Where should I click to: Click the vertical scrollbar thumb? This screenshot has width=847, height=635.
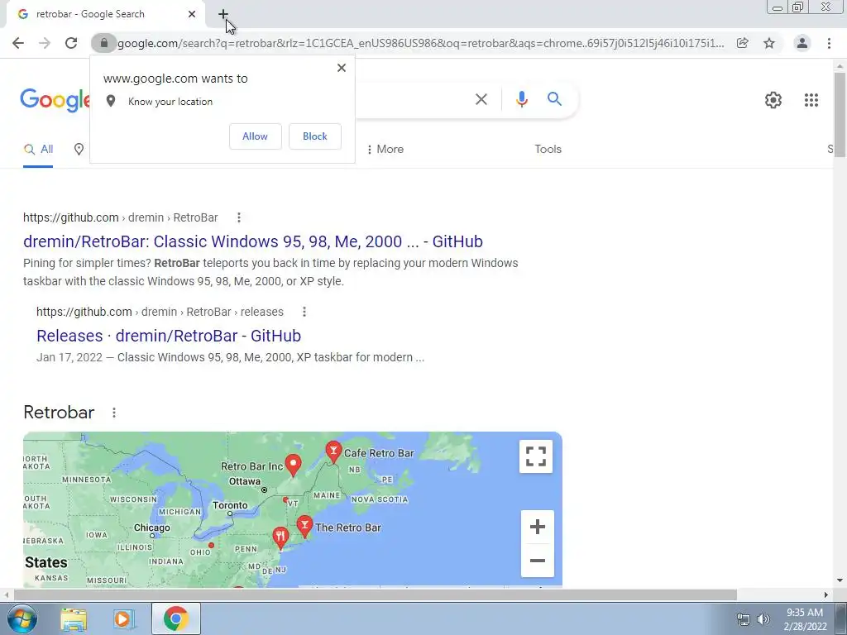(x=840, y=114)
